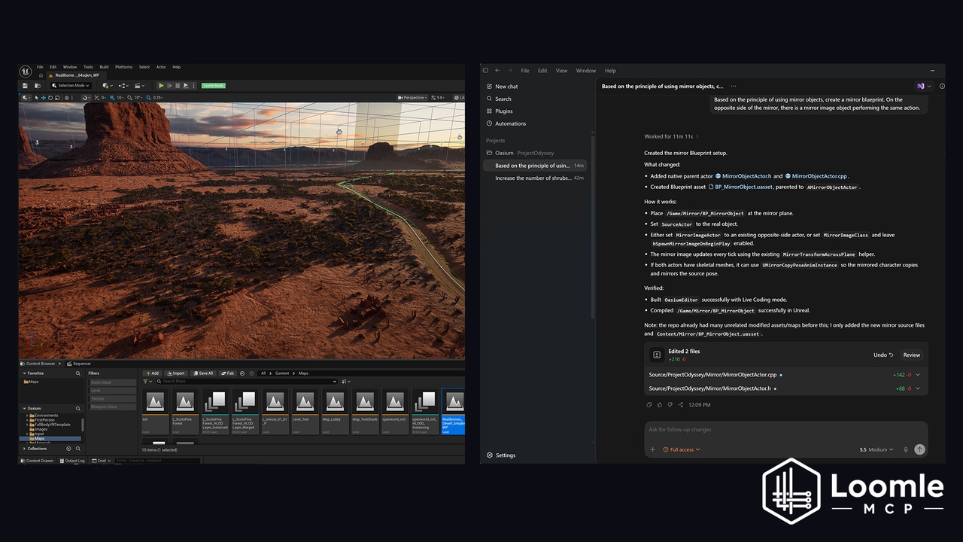Open the Build menu in Unreal Editor
963x542 pixels.
click(104, 67)
